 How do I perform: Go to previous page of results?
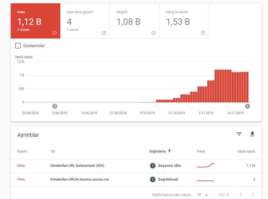(x=241, y=195)
